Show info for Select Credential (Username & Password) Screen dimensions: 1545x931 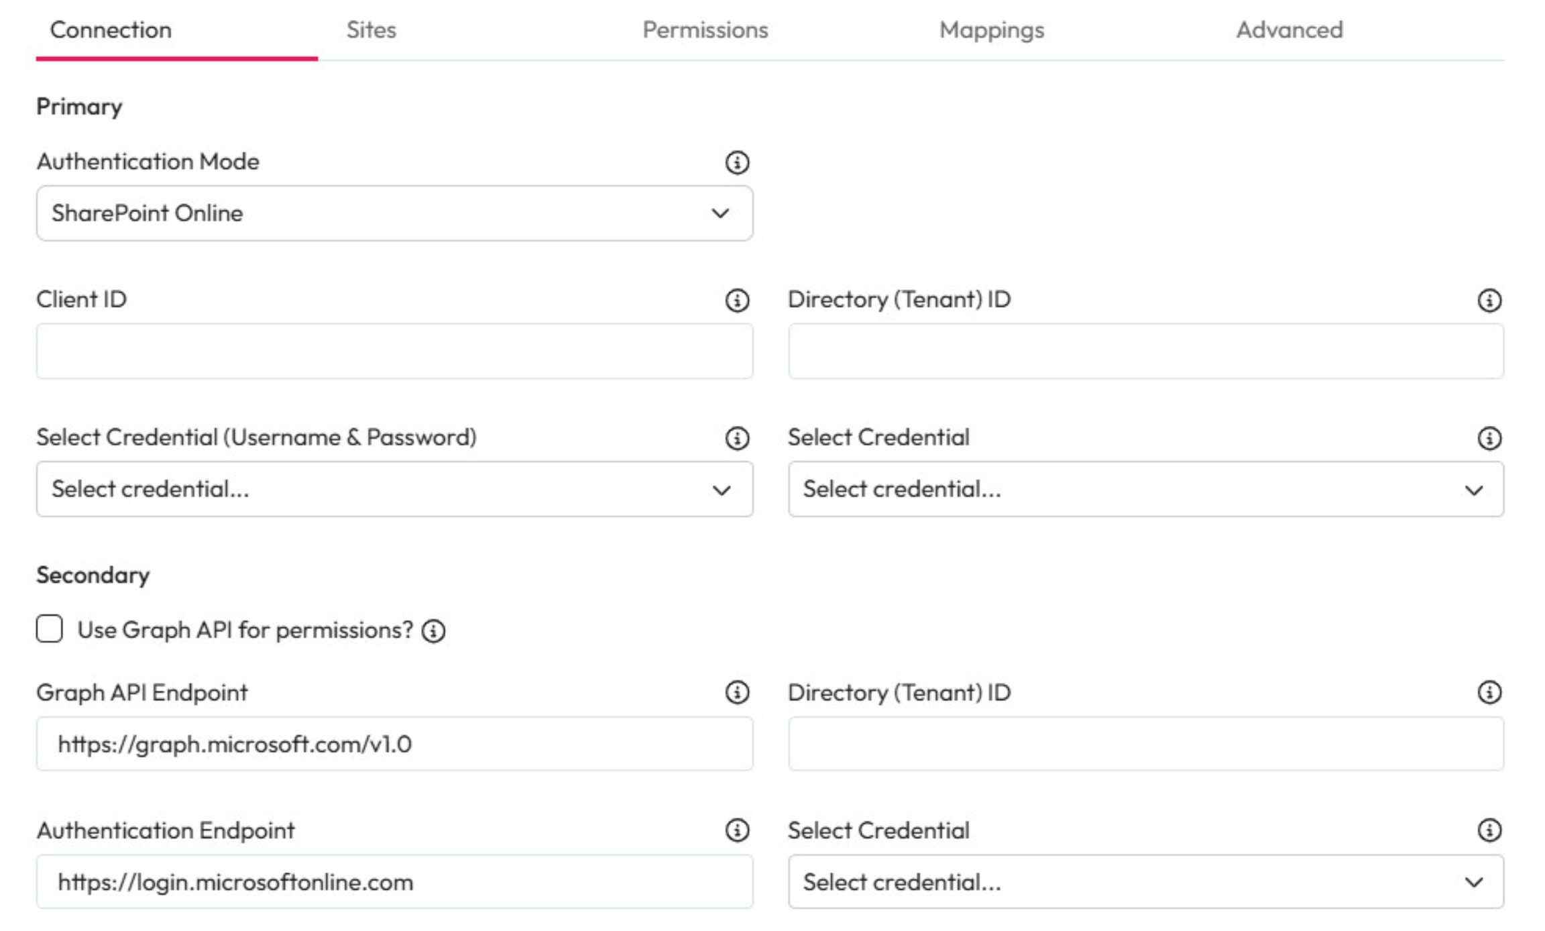737,439
